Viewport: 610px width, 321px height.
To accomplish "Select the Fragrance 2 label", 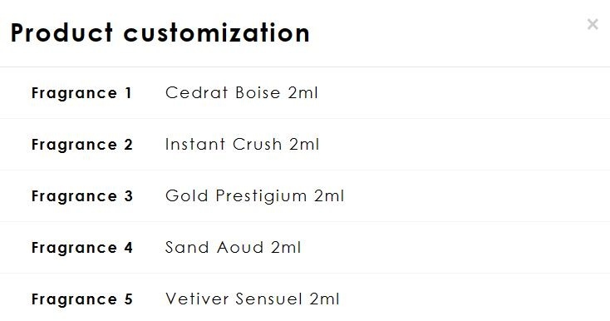I will (x=82, y=145).
